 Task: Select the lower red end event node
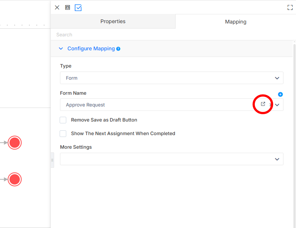(x=14, y=180)
